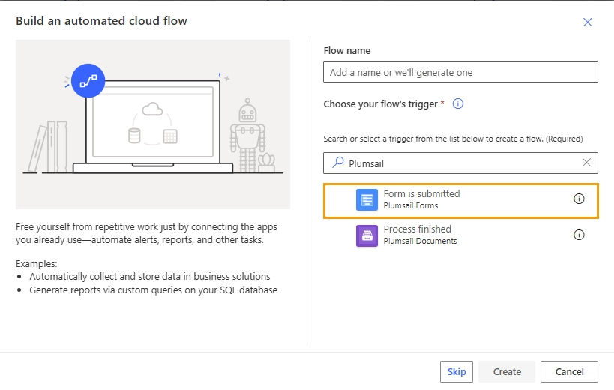Clear the Plumsail search text with X icon

tap(586, 163)
